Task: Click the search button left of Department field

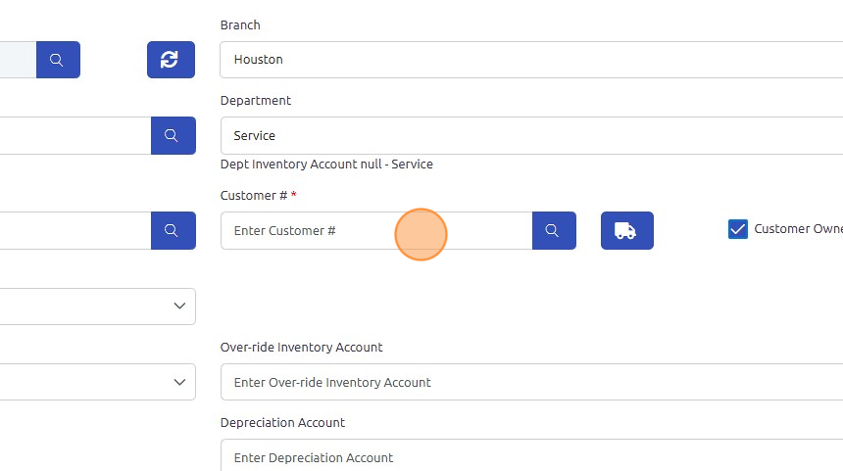Action: [x=173, y=135]
